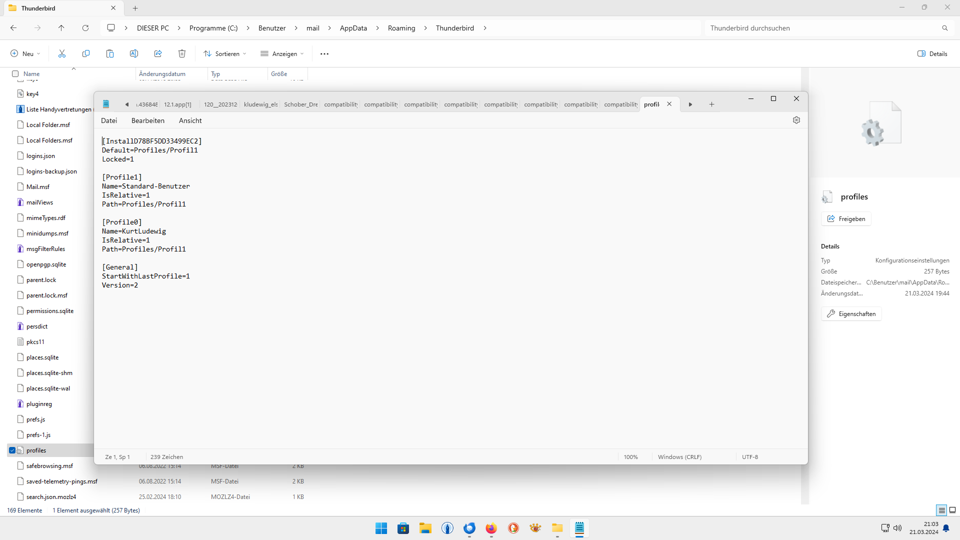Click the Cut scissors icon in toolbar

(x=62, y=53)
